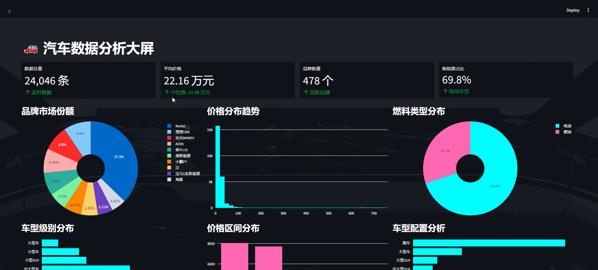This screenshot has width=598, height=270.
Task: Select the 汽车数据分析大屏 page title
Action: point(98,49)
